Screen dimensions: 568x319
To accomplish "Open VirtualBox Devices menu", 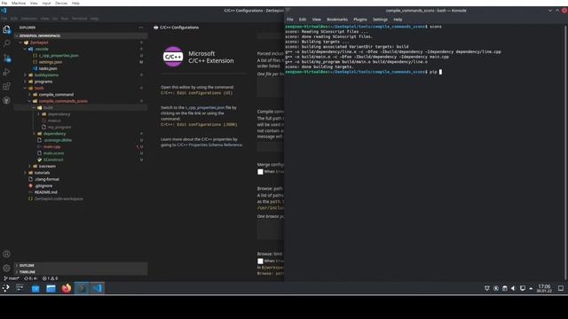I will 61,3.
